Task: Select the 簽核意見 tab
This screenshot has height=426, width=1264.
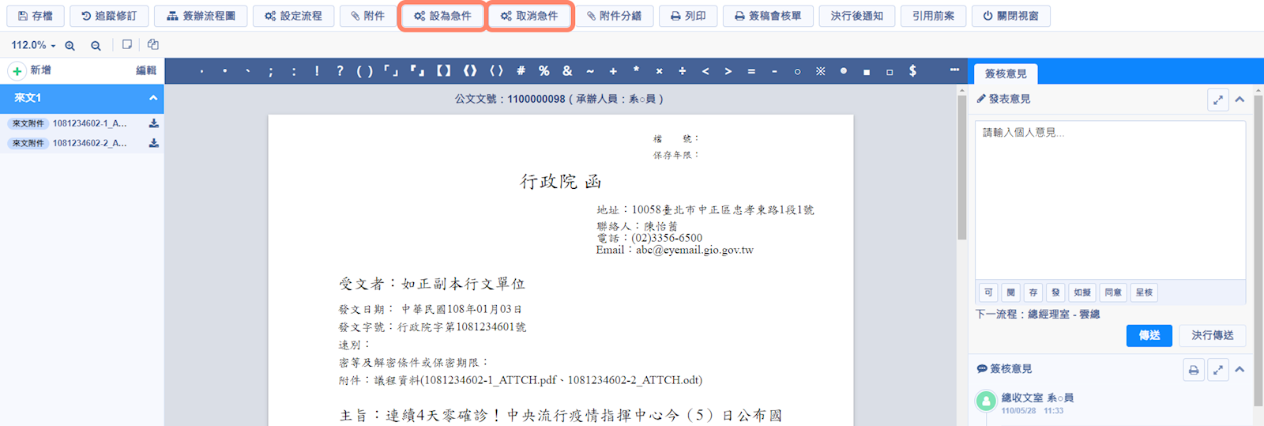Action: point(1005,74)
